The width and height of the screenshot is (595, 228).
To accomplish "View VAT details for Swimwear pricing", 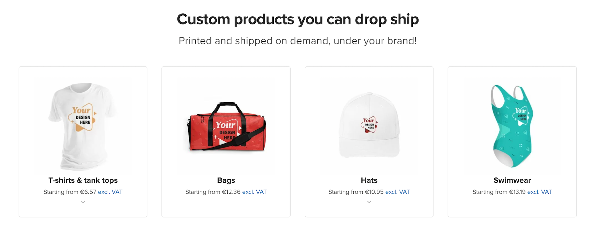I will pos(540,192).
